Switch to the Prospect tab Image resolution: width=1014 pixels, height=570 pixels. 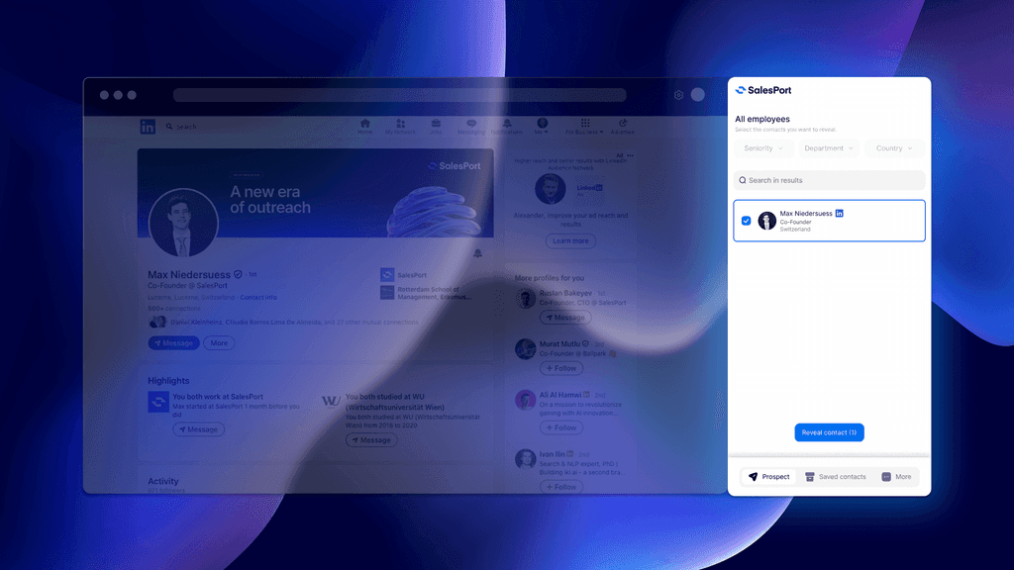click(x=768, y=477)
